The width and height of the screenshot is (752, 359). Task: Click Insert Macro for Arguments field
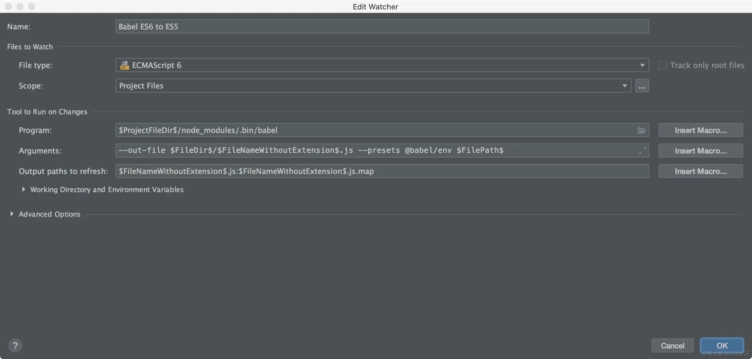tap(700, 151)
